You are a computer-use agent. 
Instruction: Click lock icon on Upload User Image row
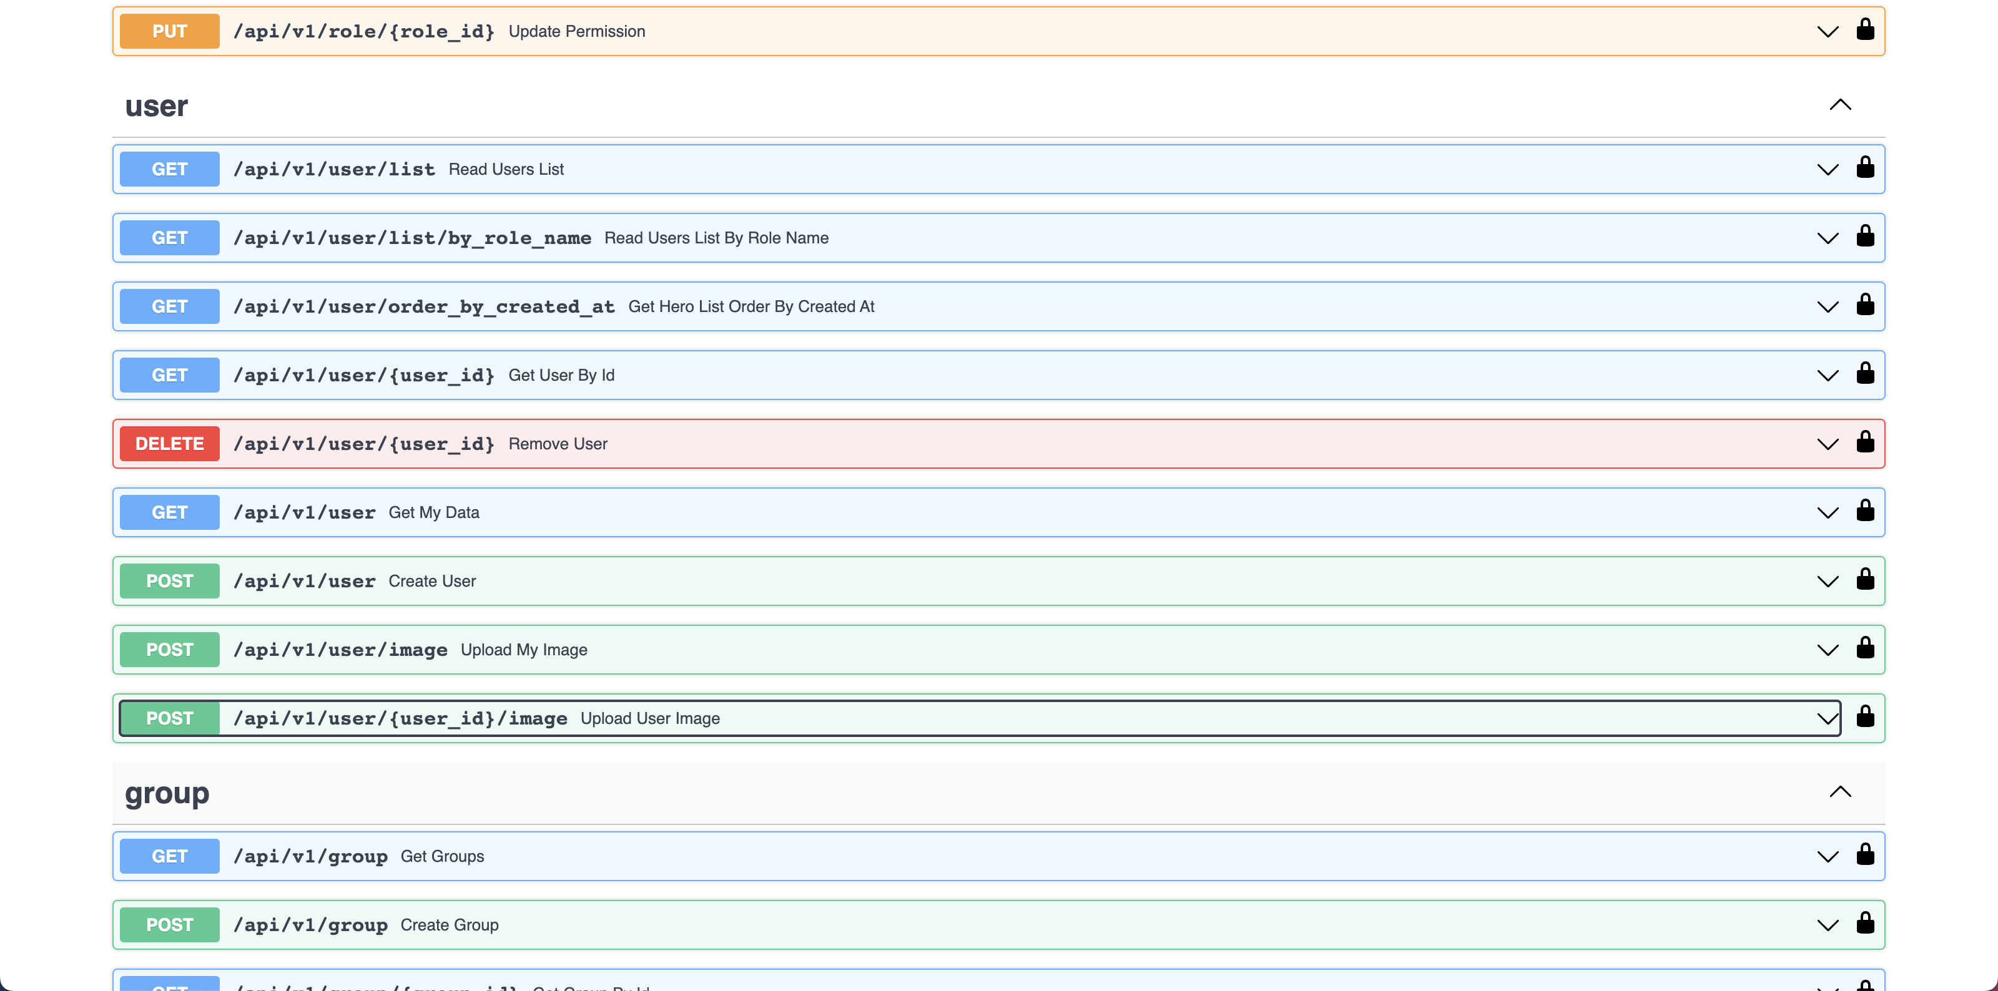click(x=1864, y=716)
